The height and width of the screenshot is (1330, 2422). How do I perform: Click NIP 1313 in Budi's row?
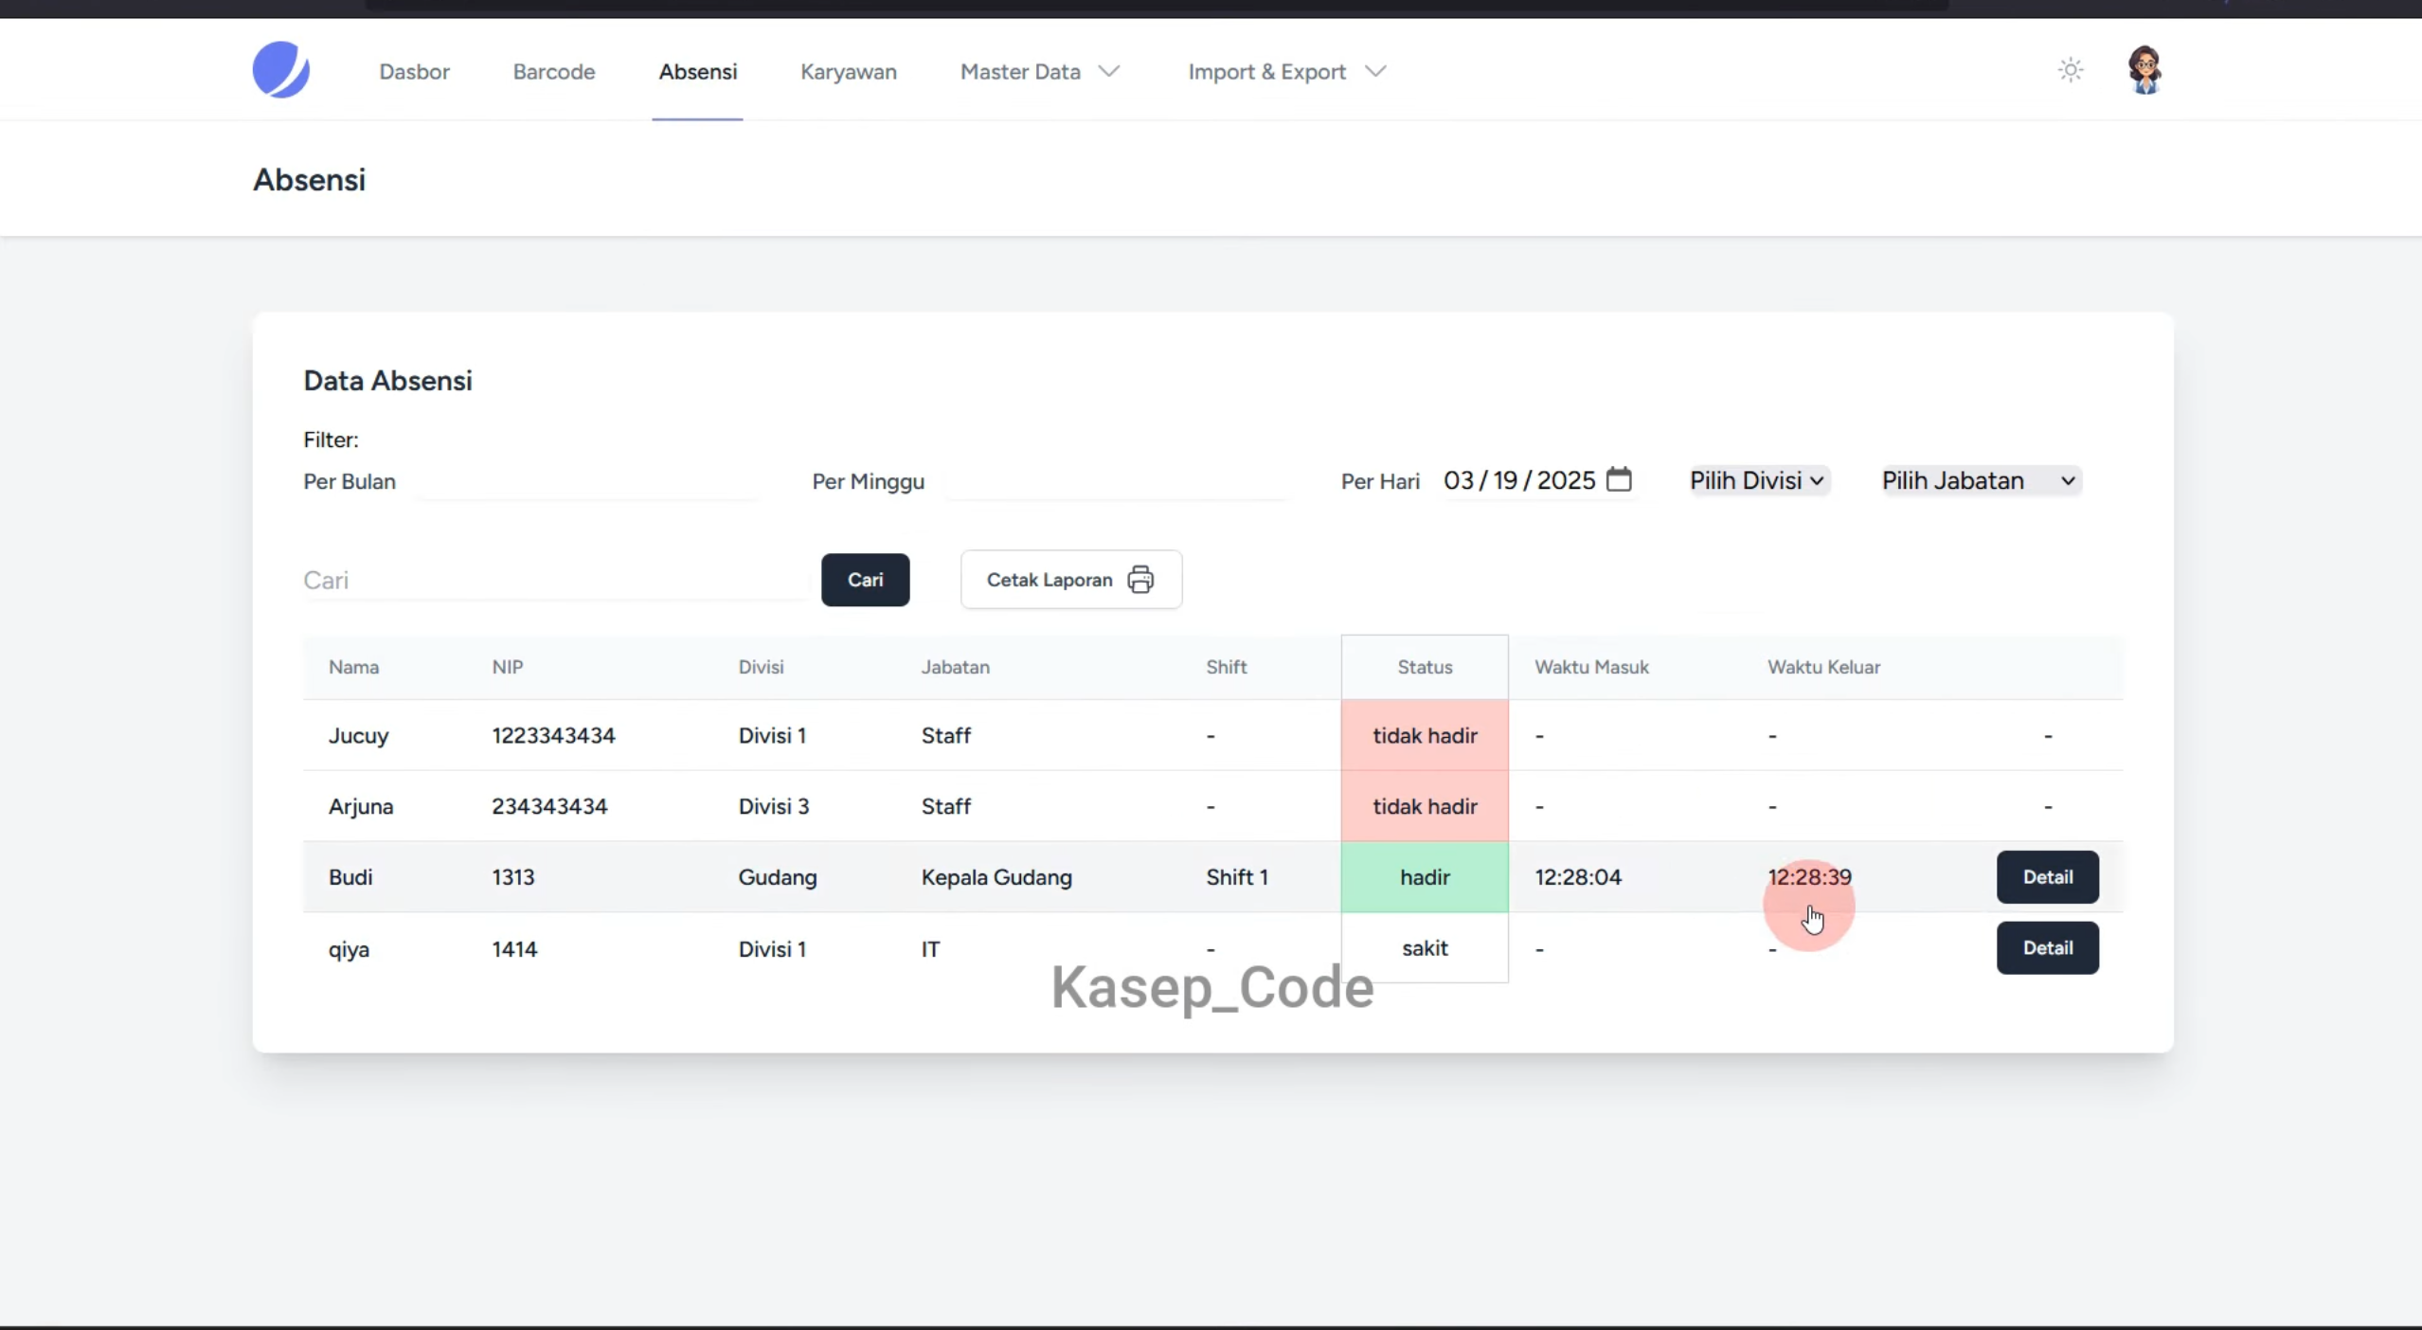tap(512, 877)
